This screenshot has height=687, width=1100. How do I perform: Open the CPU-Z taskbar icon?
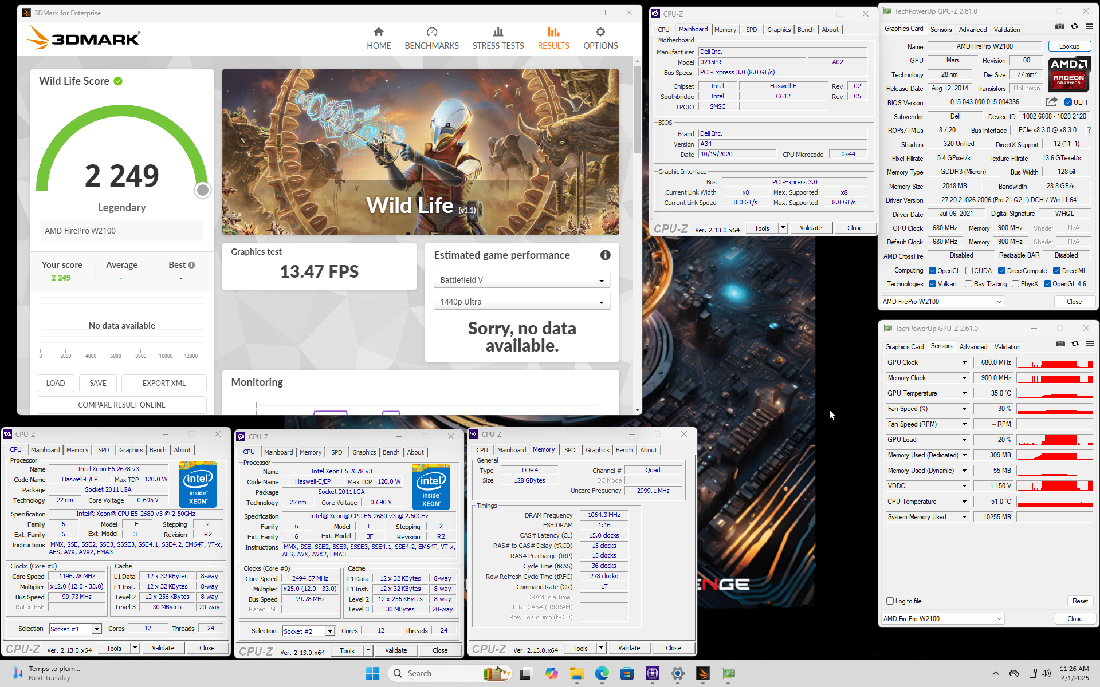(652, 673)
